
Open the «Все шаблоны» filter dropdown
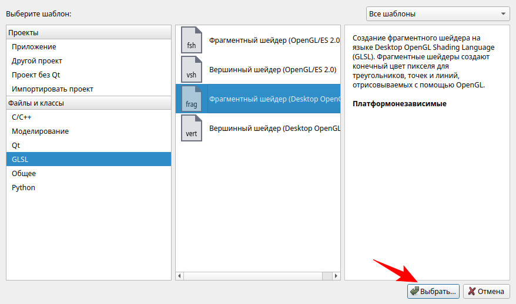437,13
